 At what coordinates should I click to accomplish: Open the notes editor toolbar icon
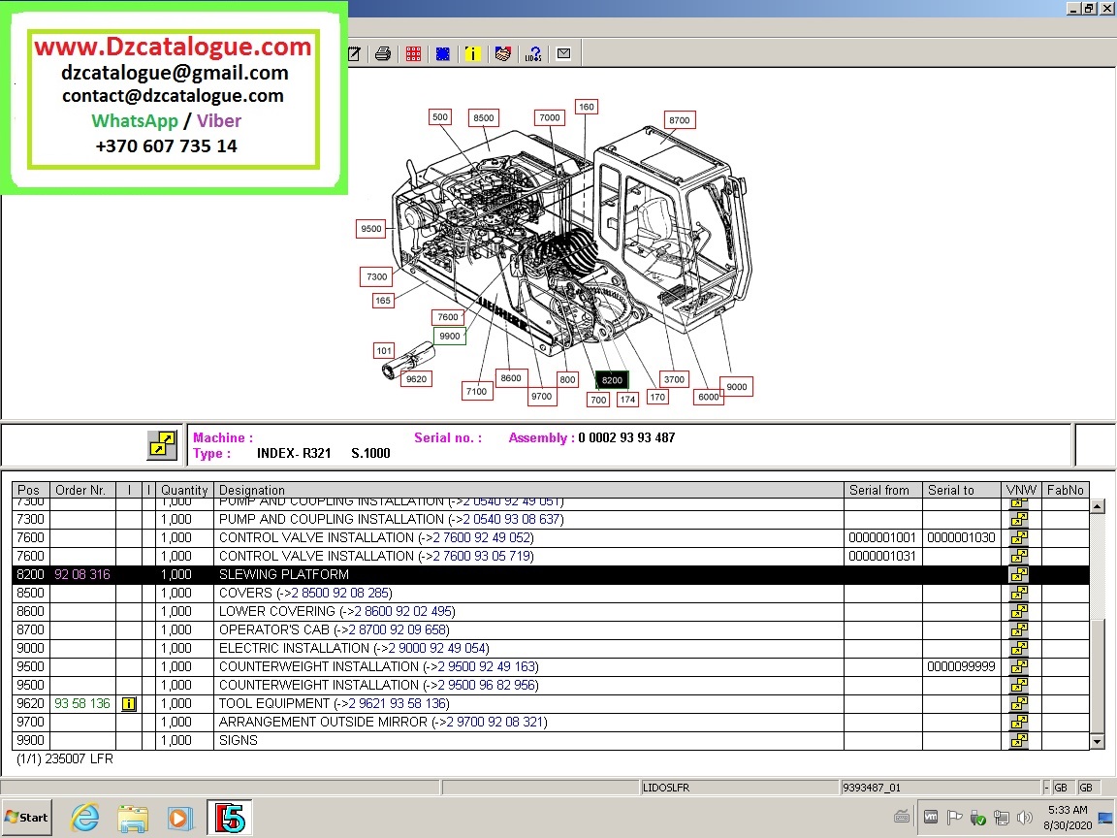354,54
